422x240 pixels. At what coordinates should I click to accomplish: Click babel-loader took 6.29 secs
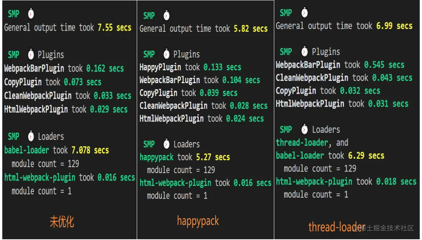point(330,155)
